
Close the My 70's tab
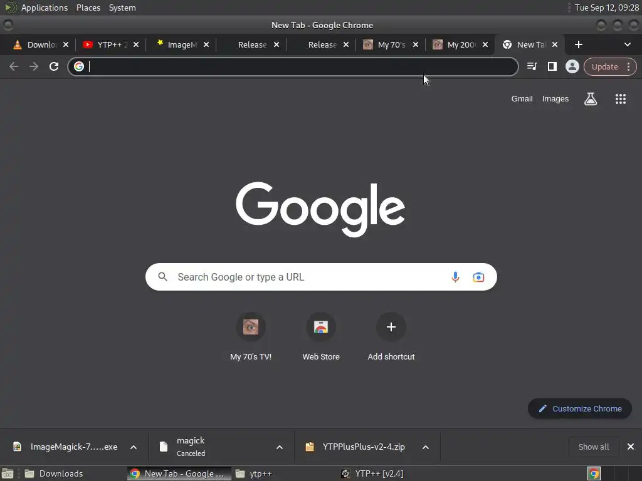[x=415, y=44]
